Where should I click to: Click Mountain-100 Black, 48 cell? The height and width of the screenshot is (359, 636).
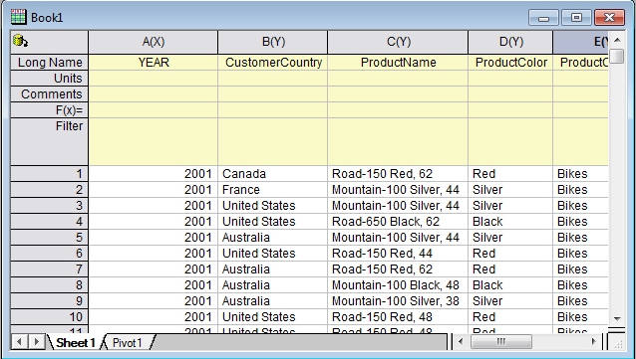point(398,285)
